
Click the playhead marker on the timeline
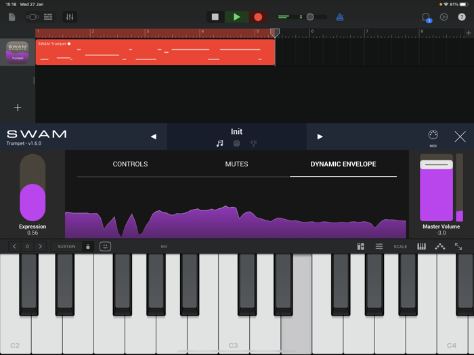click(x=274, y=32)
